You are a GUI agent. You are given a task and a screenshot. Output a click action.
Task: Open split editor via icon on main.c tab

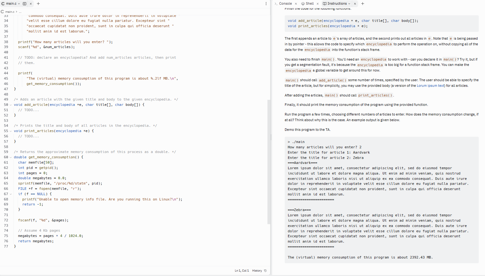point(25,3)
